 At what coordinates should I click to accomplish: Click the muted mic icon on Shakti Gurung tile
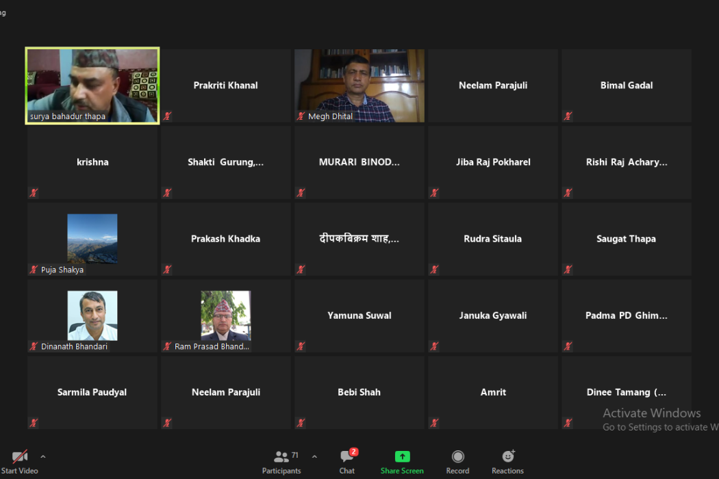tap(167, 192)
